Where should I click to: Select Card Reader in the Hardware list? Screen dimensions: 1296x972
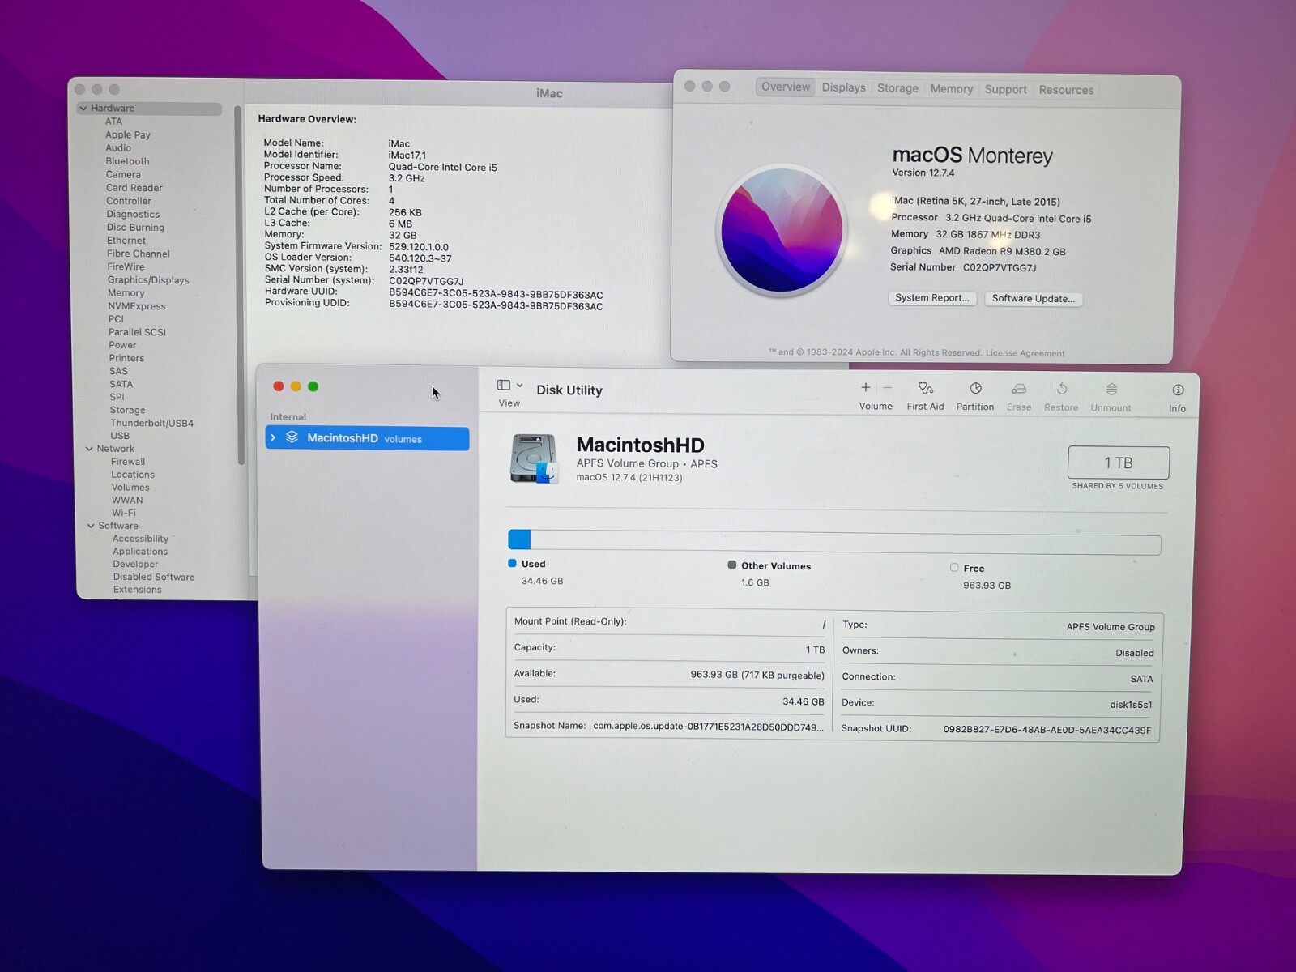coord(134,188)
